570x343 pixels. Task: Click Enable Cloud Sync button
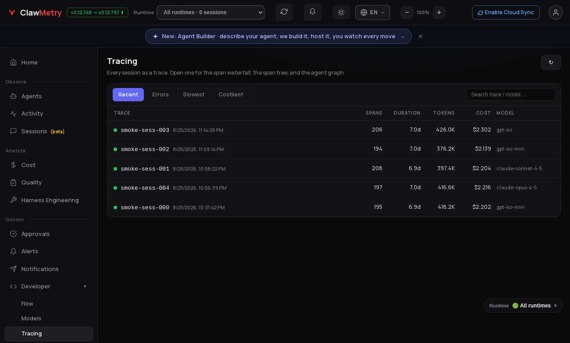[506, 12]
